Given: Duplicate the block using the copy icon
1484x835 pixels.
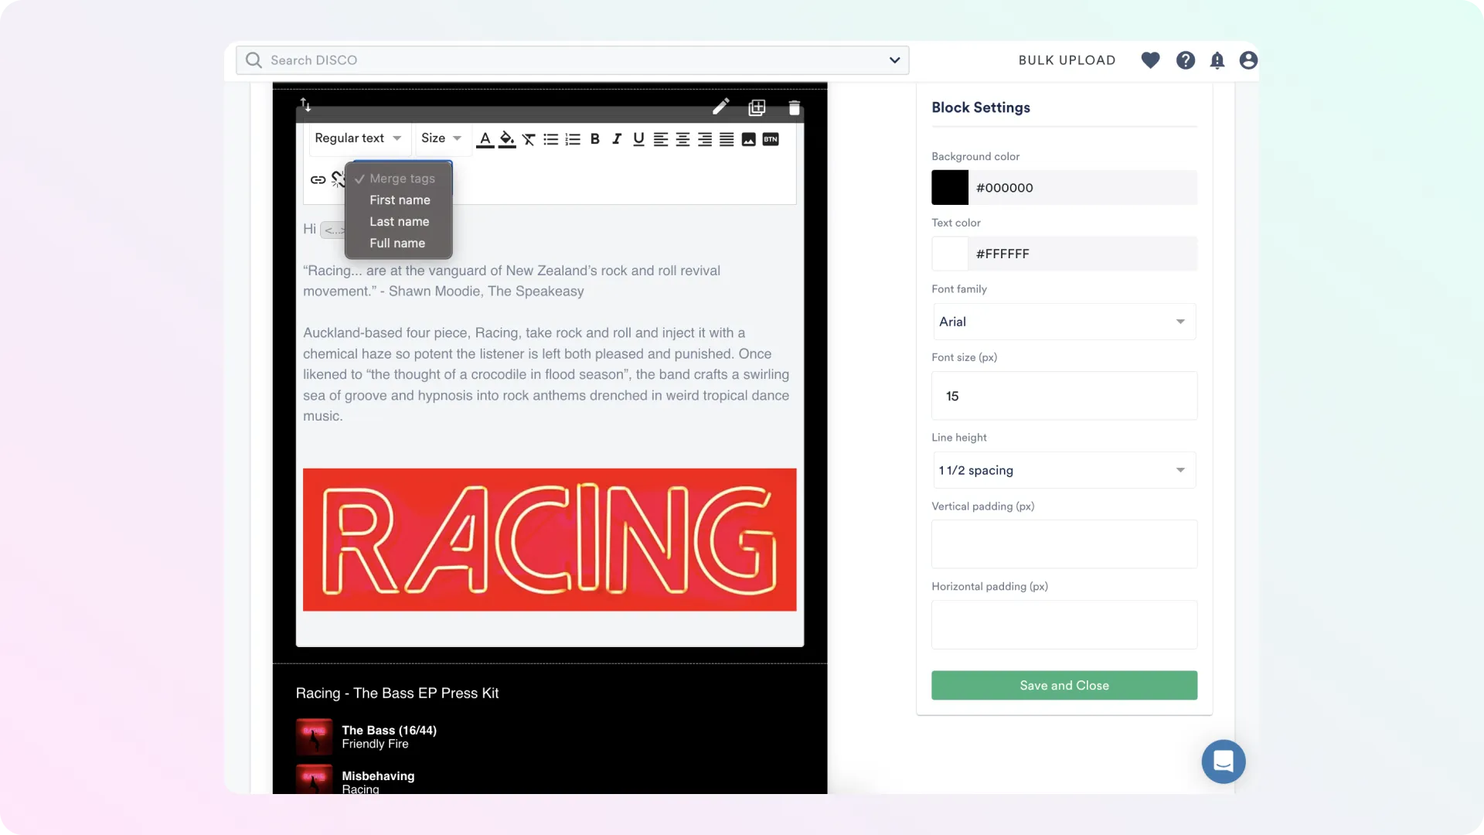Looking at the screenshot, I should (x=757, y=107).
